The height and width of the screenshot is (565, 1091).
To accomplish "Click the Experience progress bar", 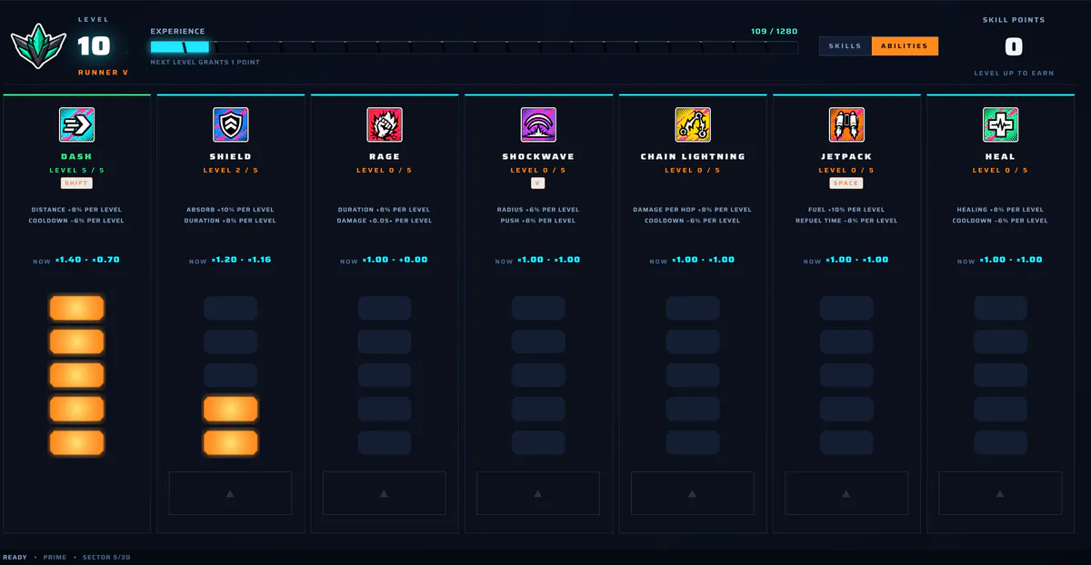I will point(475,47).
